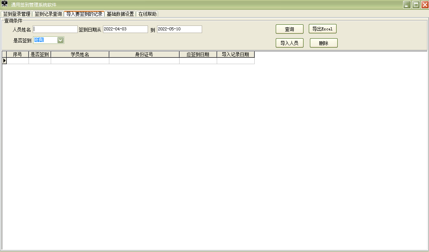This screenshot has width=429, height=252.
Task: Close the 通用签到管理系统软件 window
Action: (x=424, y=4)
